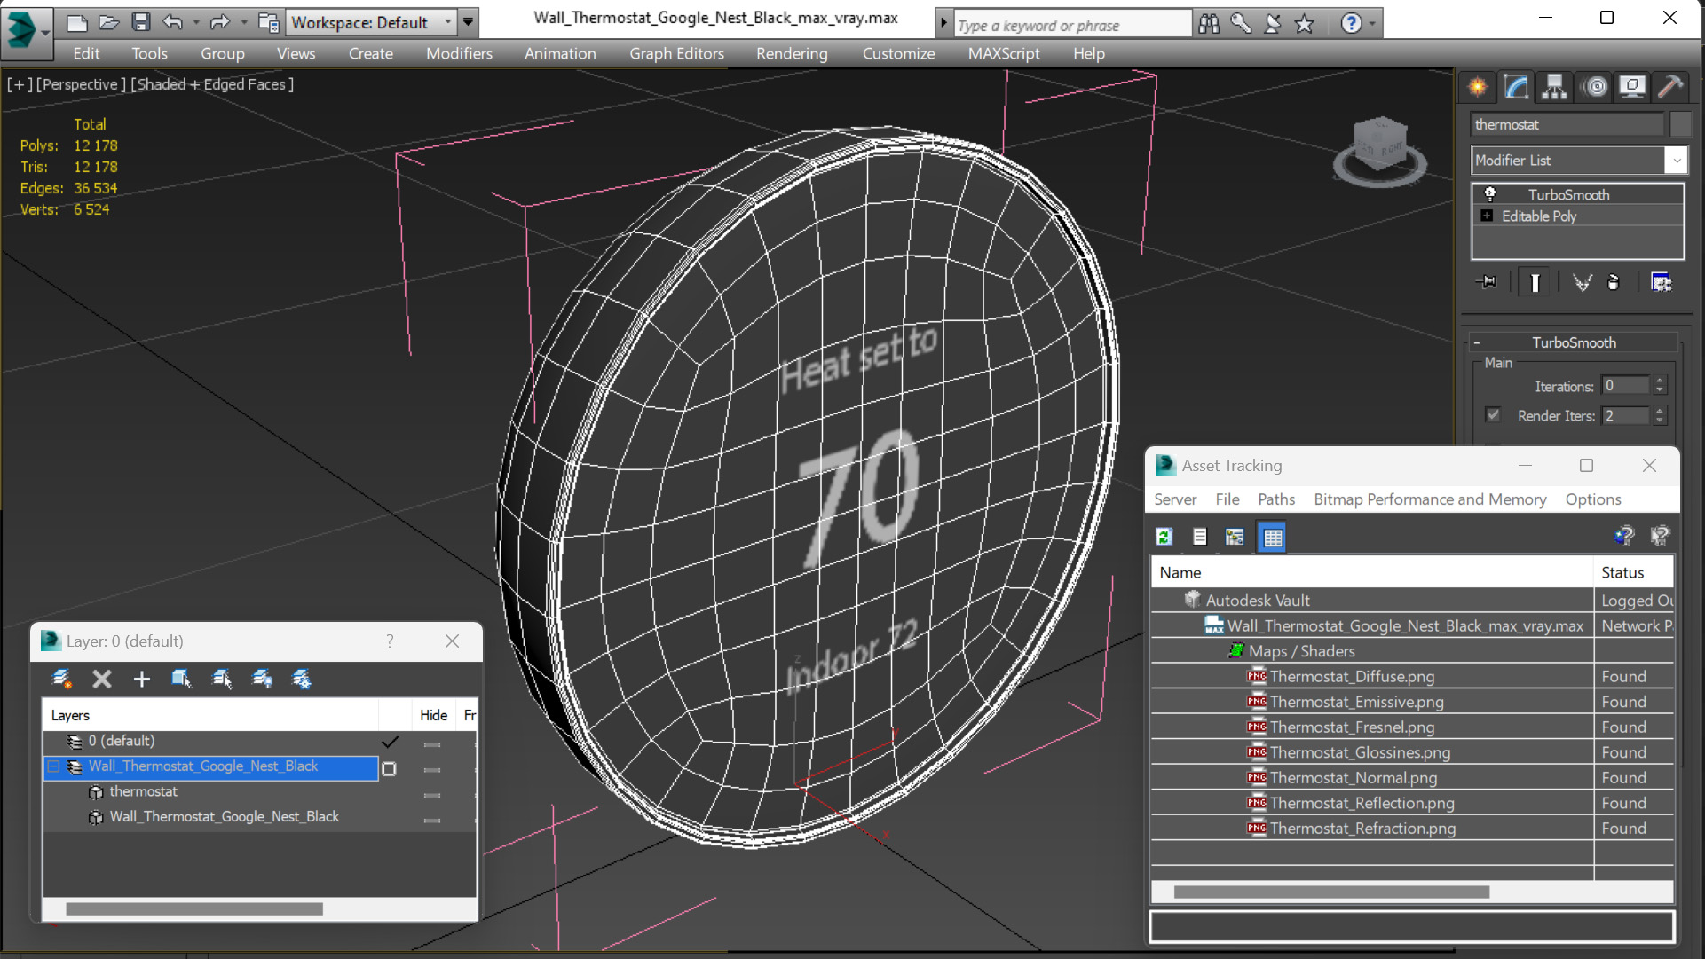Click the star favorites icon in title bar
1705x959 pixels.
[1304, 24]
